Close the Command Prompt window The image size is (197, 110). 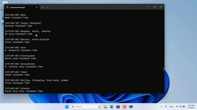pos(161,7)
